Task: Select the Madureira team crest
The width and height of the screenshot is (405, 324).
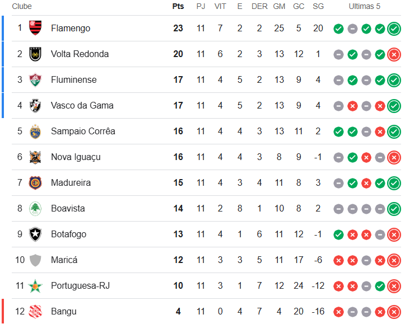Action: (35, 182)
